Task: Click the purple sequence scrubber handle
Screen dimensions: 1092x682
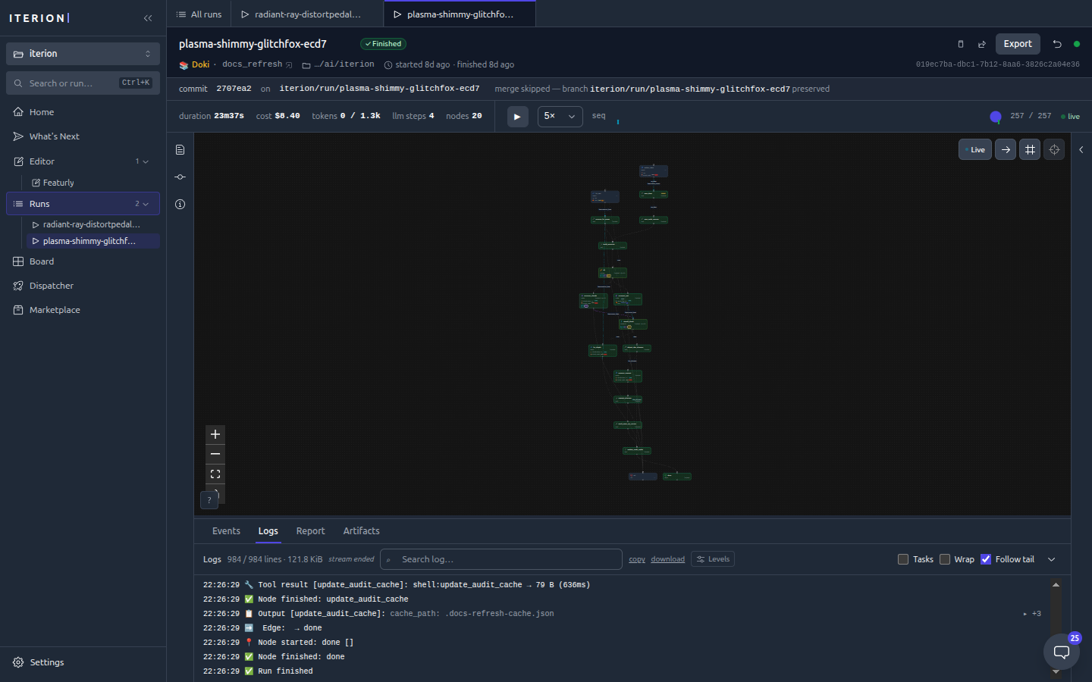Action: point(996,117)
